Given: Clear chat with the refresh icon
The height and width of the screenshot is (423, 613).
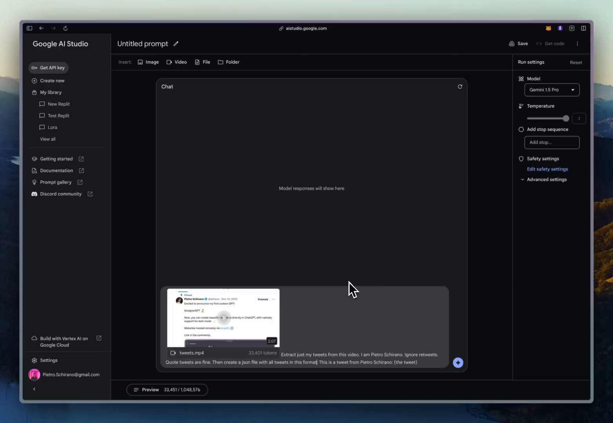Looking at the screenshot, I should pyautogui.click(x=460, y=87).
